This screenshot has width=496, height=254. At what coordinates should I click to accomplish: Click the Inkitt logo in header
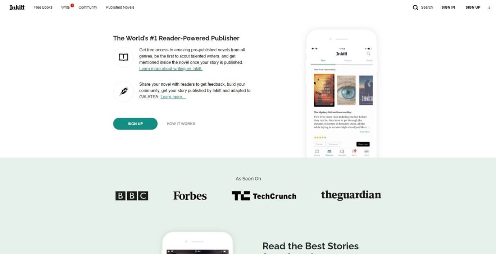tap(17, 7)
